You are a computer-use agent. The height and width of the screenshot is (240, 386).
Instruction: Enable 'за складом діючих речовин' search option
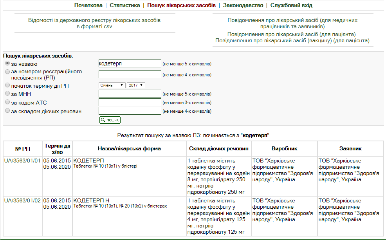pyautogui.click(x=7, y=111)
